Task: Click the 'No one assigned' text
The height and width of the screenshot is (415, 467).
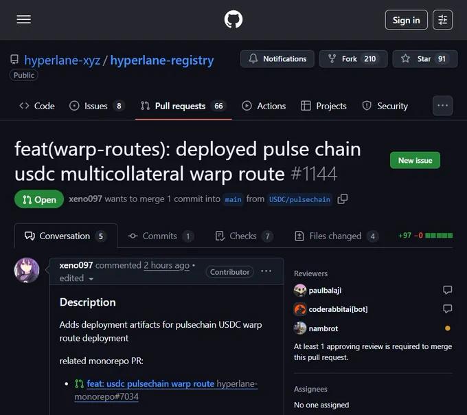Action: point(321,405)
